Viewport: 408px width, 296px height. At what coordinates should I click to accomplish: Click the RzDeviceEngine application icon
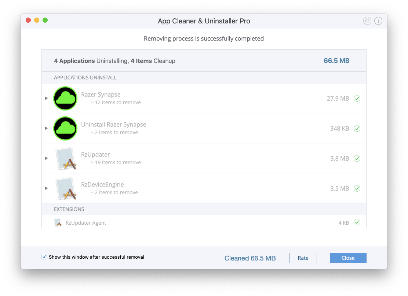(x=65, y=188)
